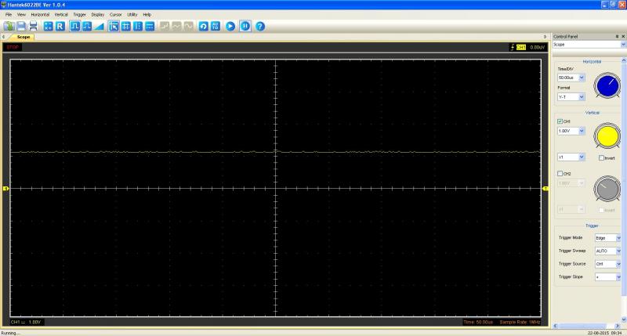Select the Scope tab

[24, 37]
